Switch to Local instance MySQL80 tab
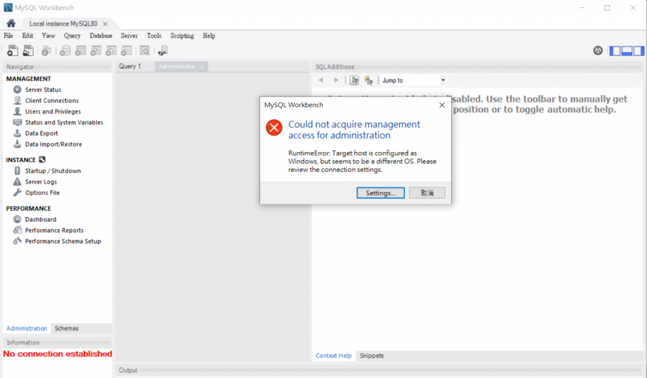The image size is (647, 378). tap(63, 23)
